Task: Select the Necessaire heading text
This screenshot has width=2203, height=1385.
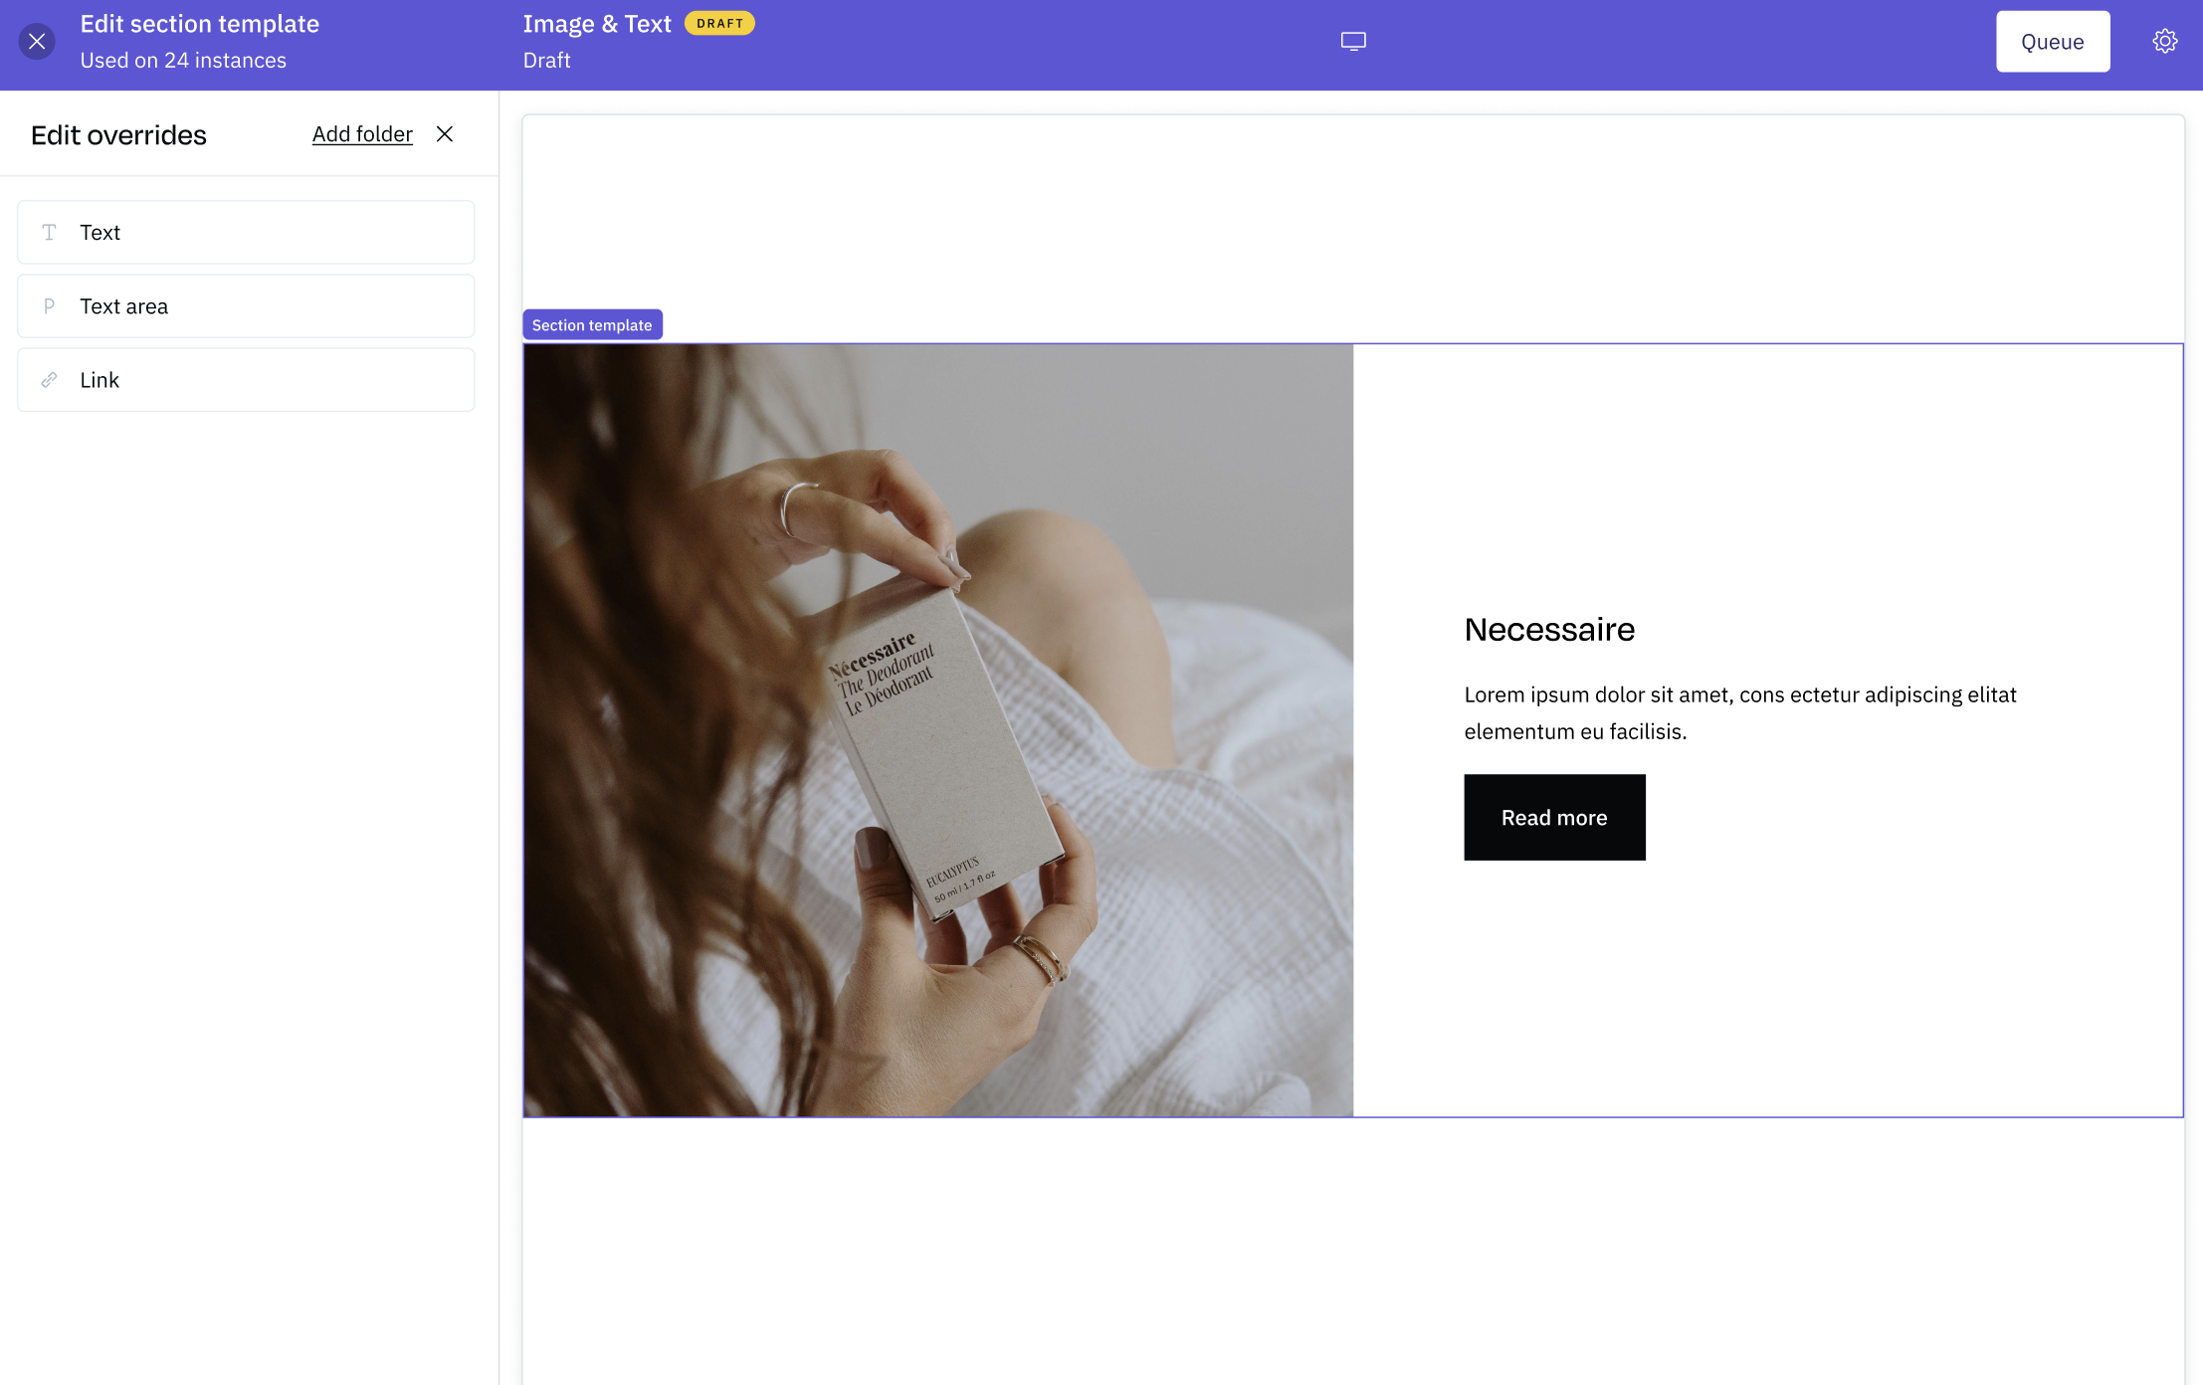Action: point(1549,630)
